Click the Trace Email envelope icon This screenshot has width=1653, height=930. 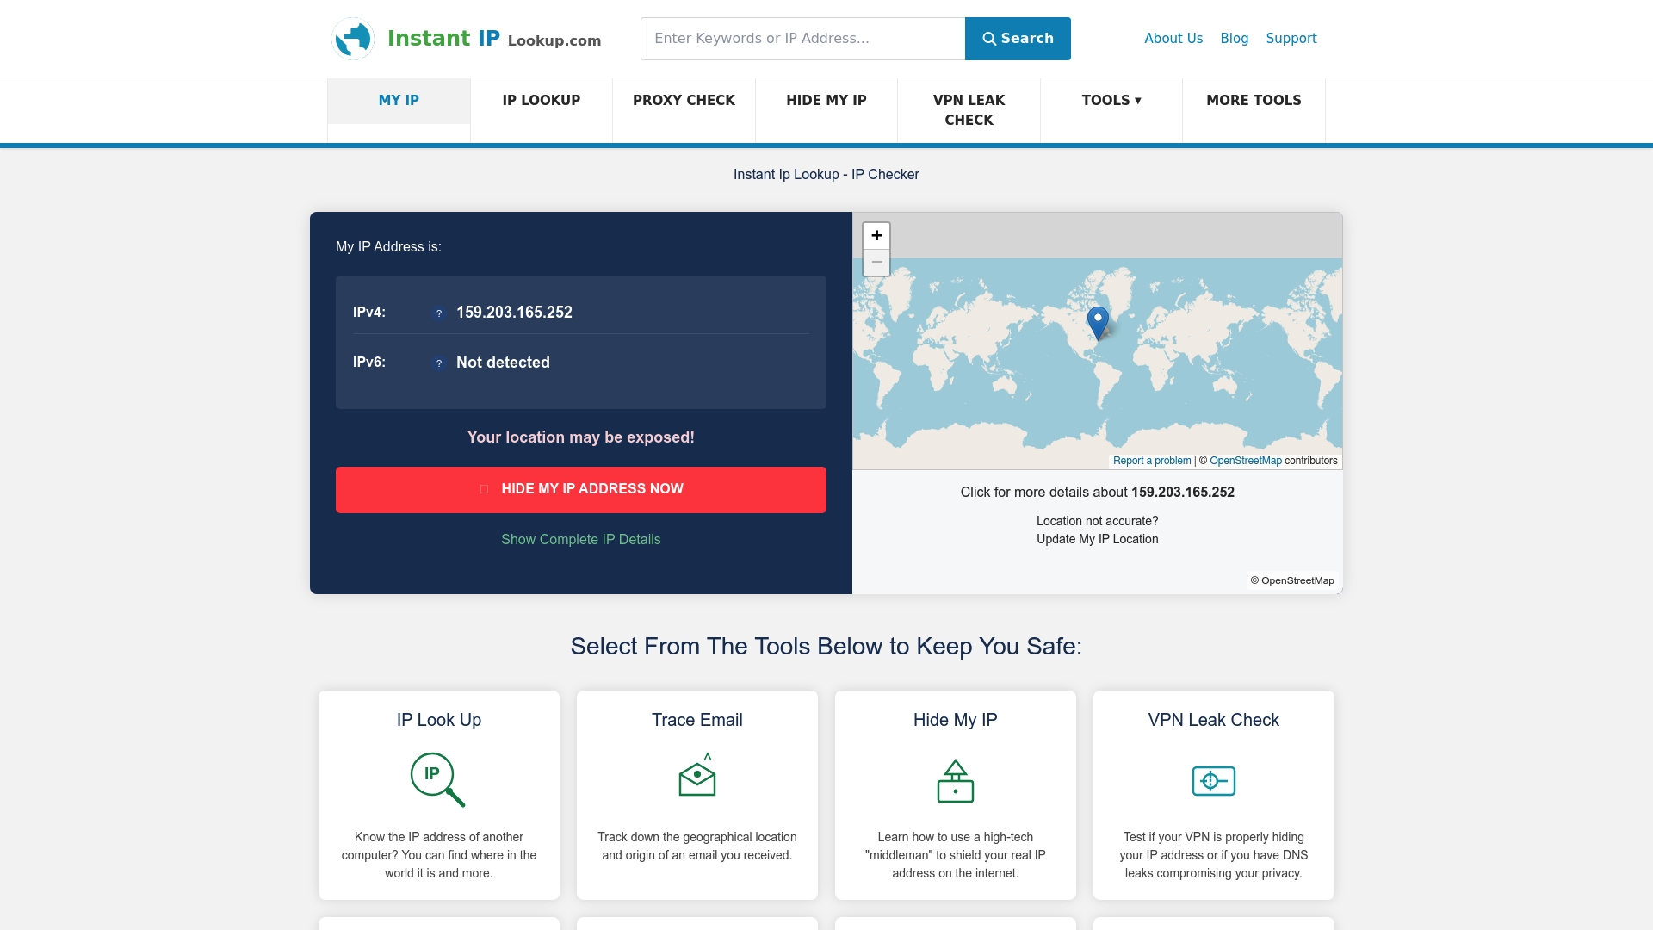697,776
